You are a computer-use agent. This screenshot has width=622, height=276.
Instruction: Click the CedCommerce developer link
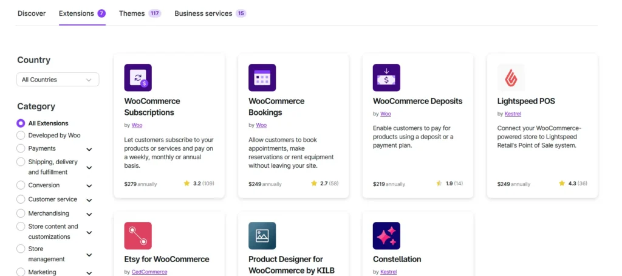click(x=149, y=272)
